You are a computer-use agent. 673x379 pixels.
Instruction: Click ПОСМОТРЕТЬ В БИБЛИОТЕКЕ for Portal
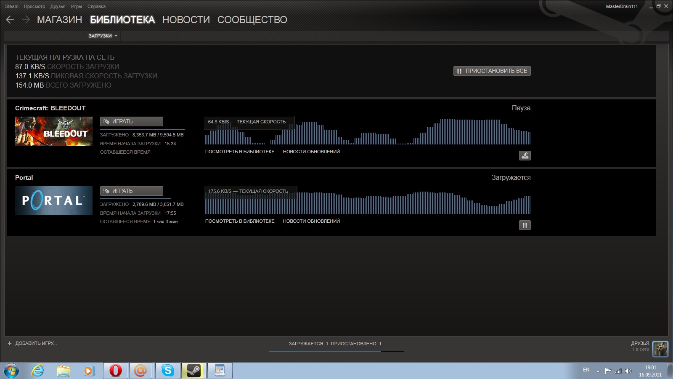coord(240,221)
